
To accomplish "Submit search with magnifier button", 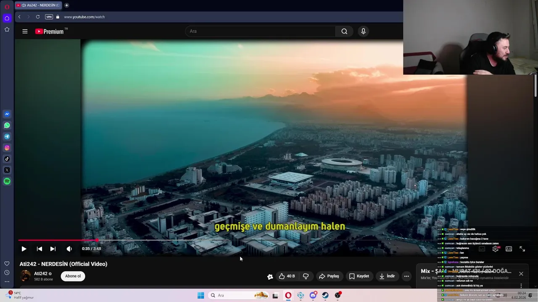I will point(344,31).
